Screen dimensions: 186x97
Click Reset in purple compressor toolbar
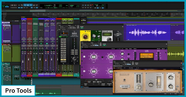point(135,49)
